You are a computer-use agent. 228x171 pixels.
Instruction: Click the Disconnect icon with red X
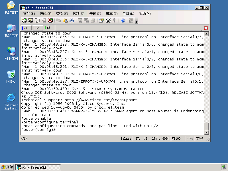point(50,21)
